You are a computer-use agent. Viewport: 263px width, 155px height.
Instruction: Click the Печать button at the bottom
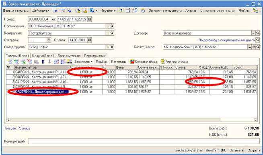point(211,150)
